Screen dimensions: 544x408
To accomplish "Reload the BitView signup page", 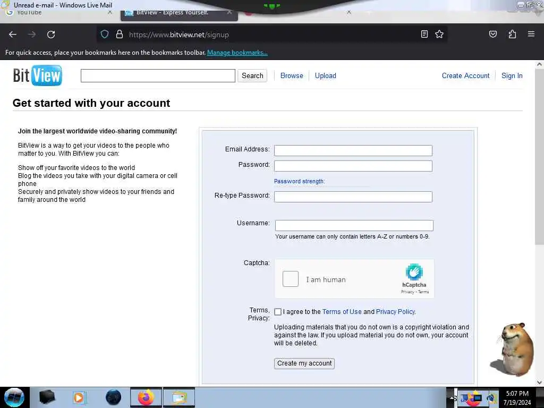I will (51, 35).
